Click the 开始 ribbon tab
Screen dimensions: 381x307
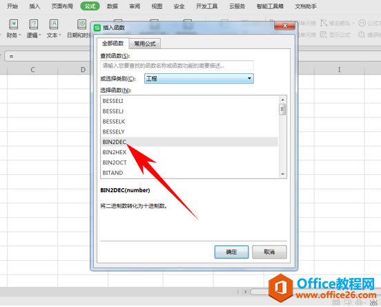click(12, 6)
